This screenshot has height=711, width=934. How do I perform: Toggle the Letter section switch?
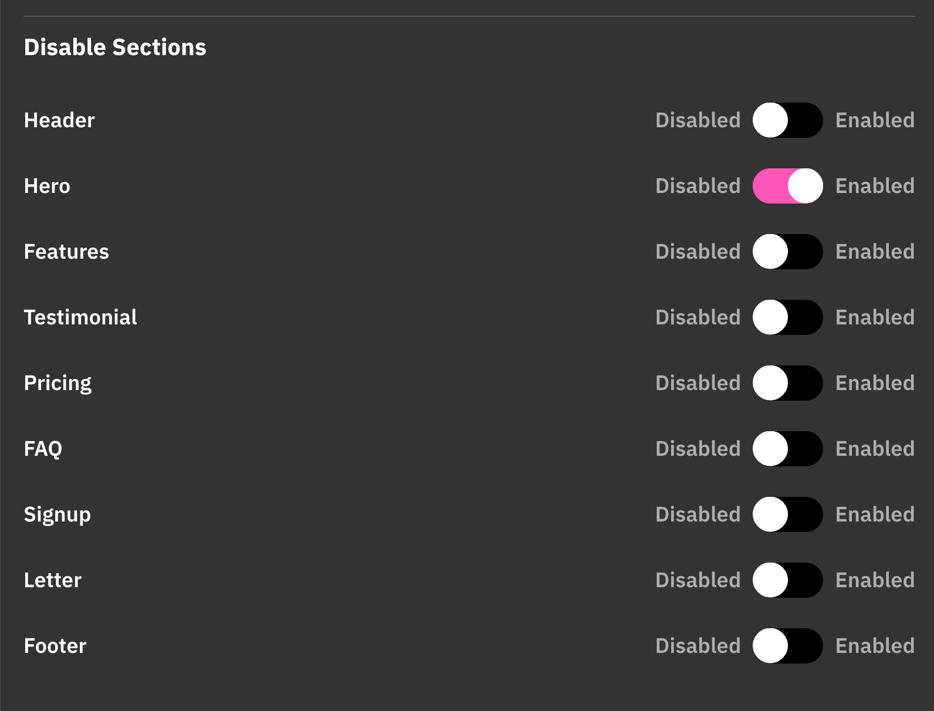click(787, 580)
